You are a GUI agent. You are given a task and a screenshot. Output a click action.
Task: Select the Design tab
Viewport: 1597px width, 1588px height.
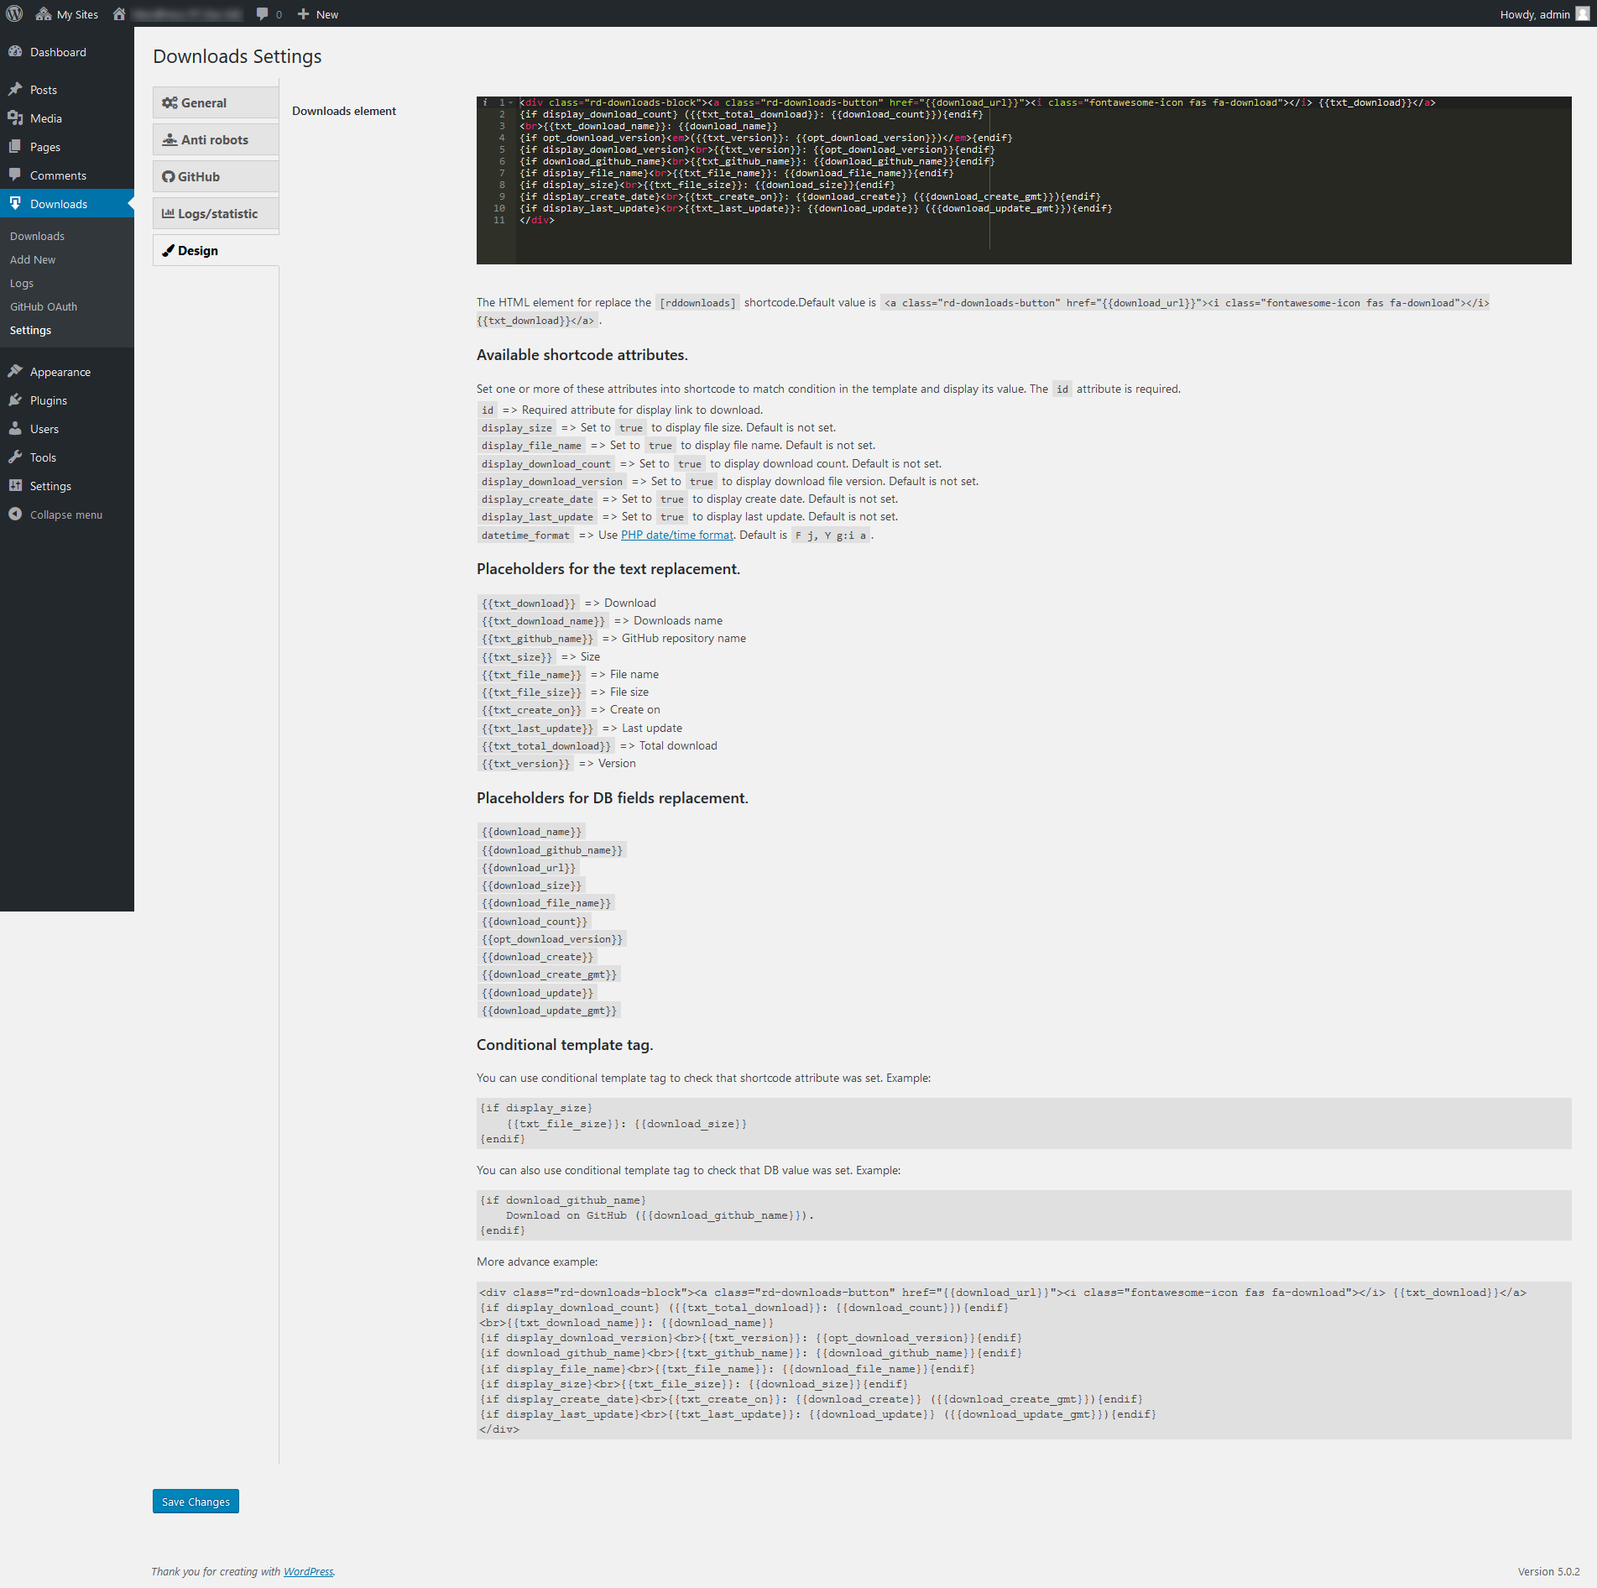[x=216, y=250]
